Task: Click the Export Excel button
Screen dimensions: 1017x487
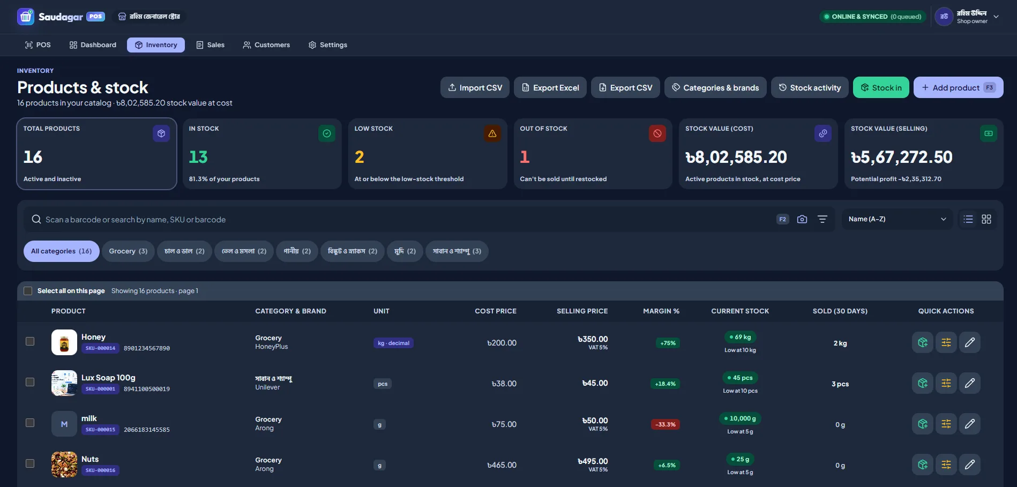Action: [550, 87]
